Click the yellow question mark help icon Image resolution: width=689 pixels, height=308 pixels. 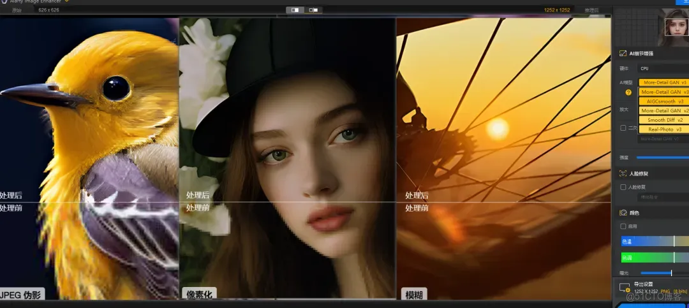click(x=628, y=92)
